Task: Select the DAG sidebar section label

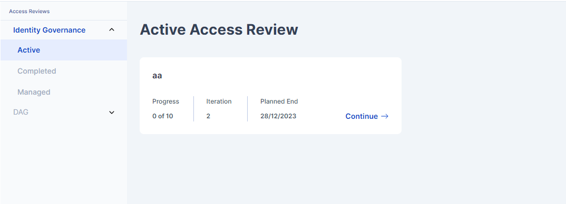Action: [x=21, y=112]
